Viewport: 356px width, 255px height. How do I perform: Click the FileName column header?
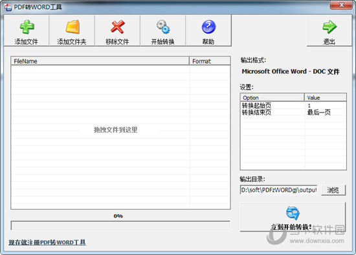tap(100, 61)
